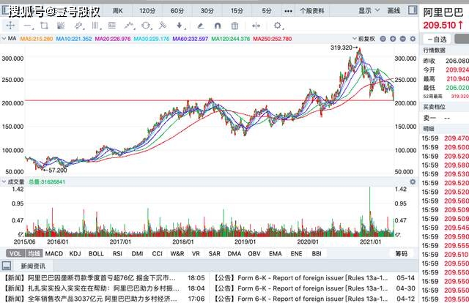Select the MACD indicator tab
The height and width of the screenshot is (303, 469).
(54, 254)
